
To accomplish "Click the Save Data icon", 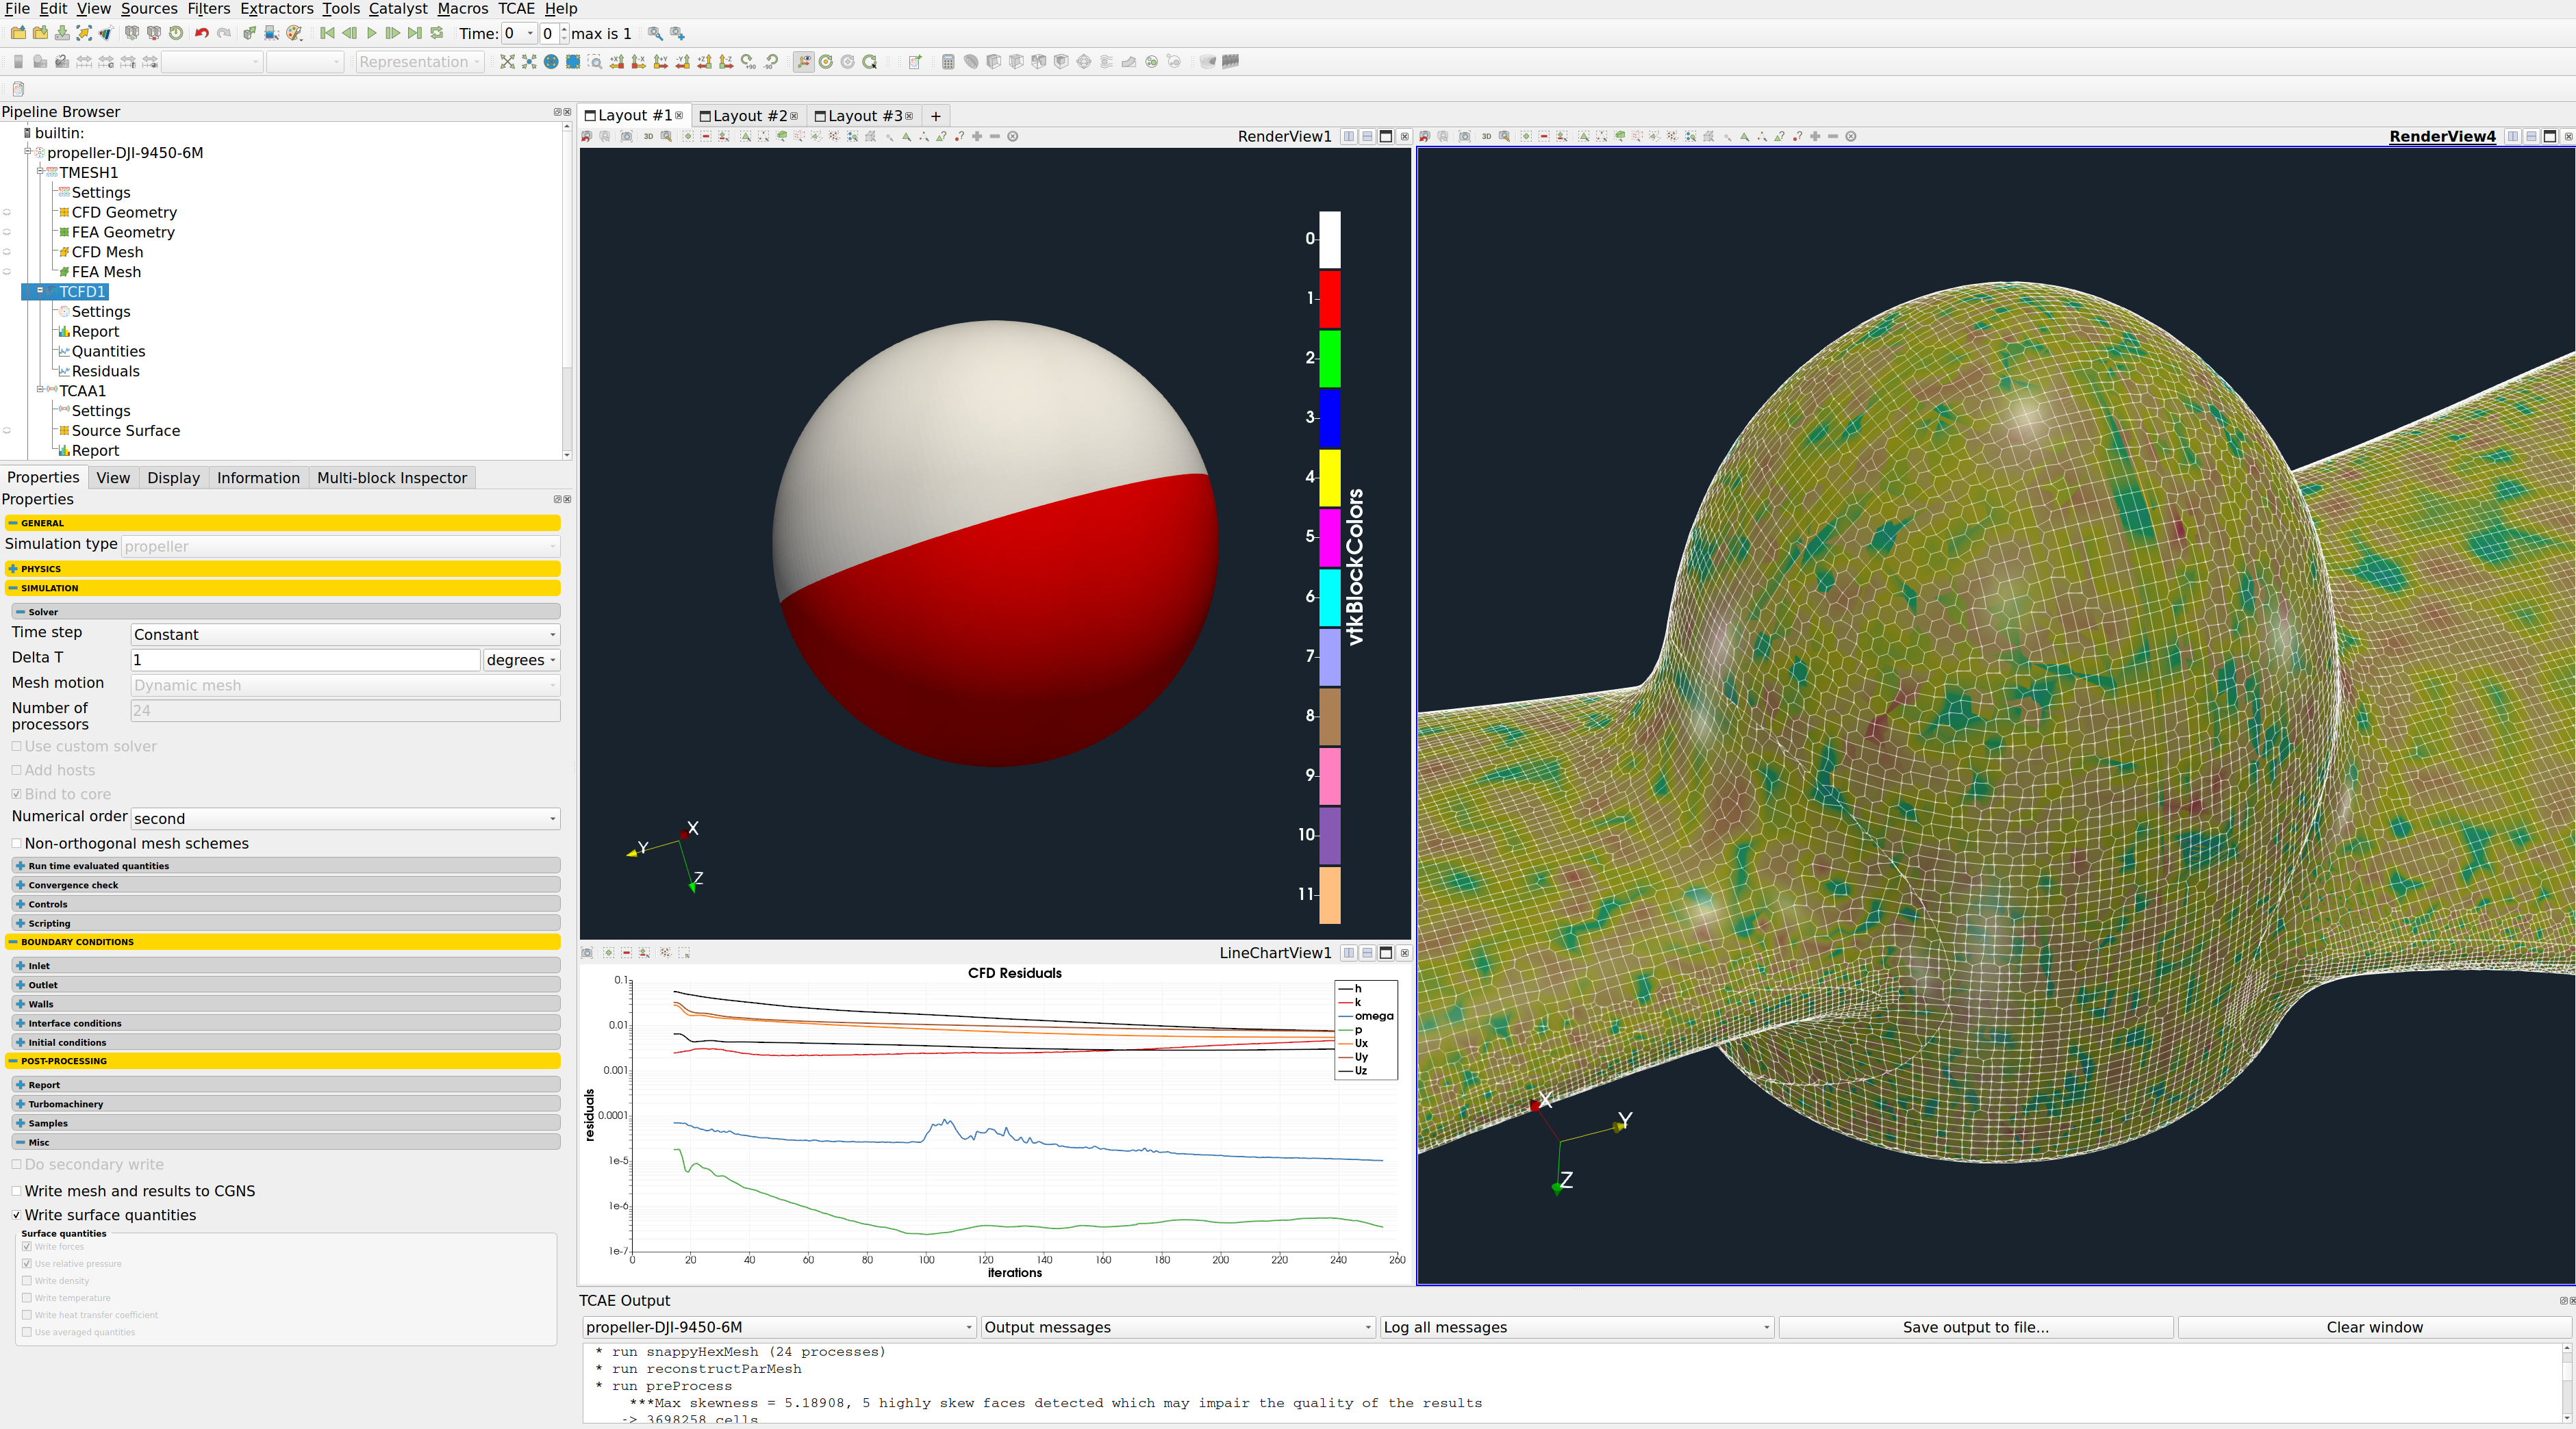I will [62, 33].
